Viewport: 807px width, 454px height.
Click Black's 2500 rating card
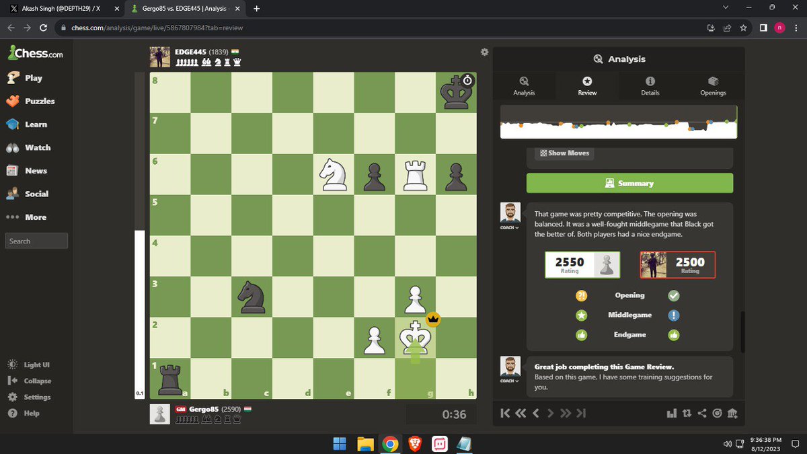[678, 264]
